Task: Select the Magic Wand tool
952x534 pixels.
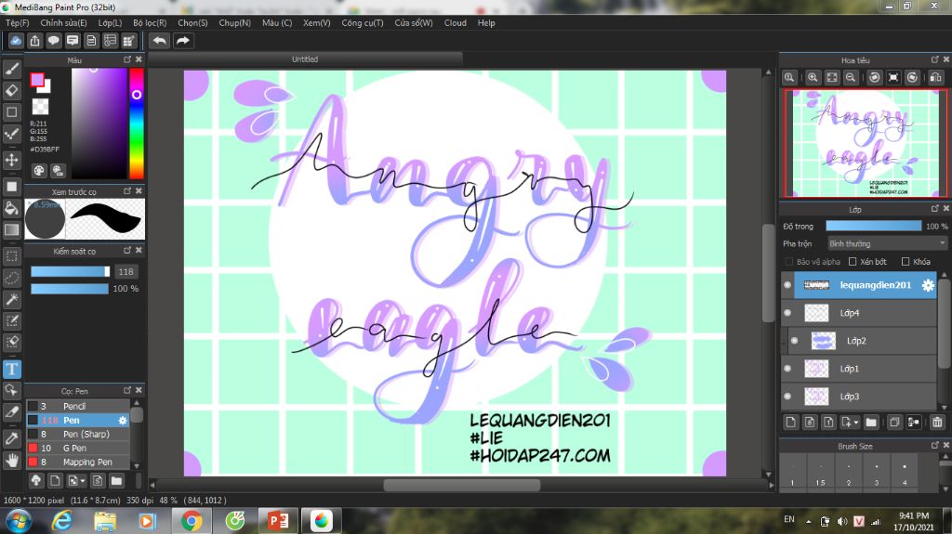Action: [11, 298]
